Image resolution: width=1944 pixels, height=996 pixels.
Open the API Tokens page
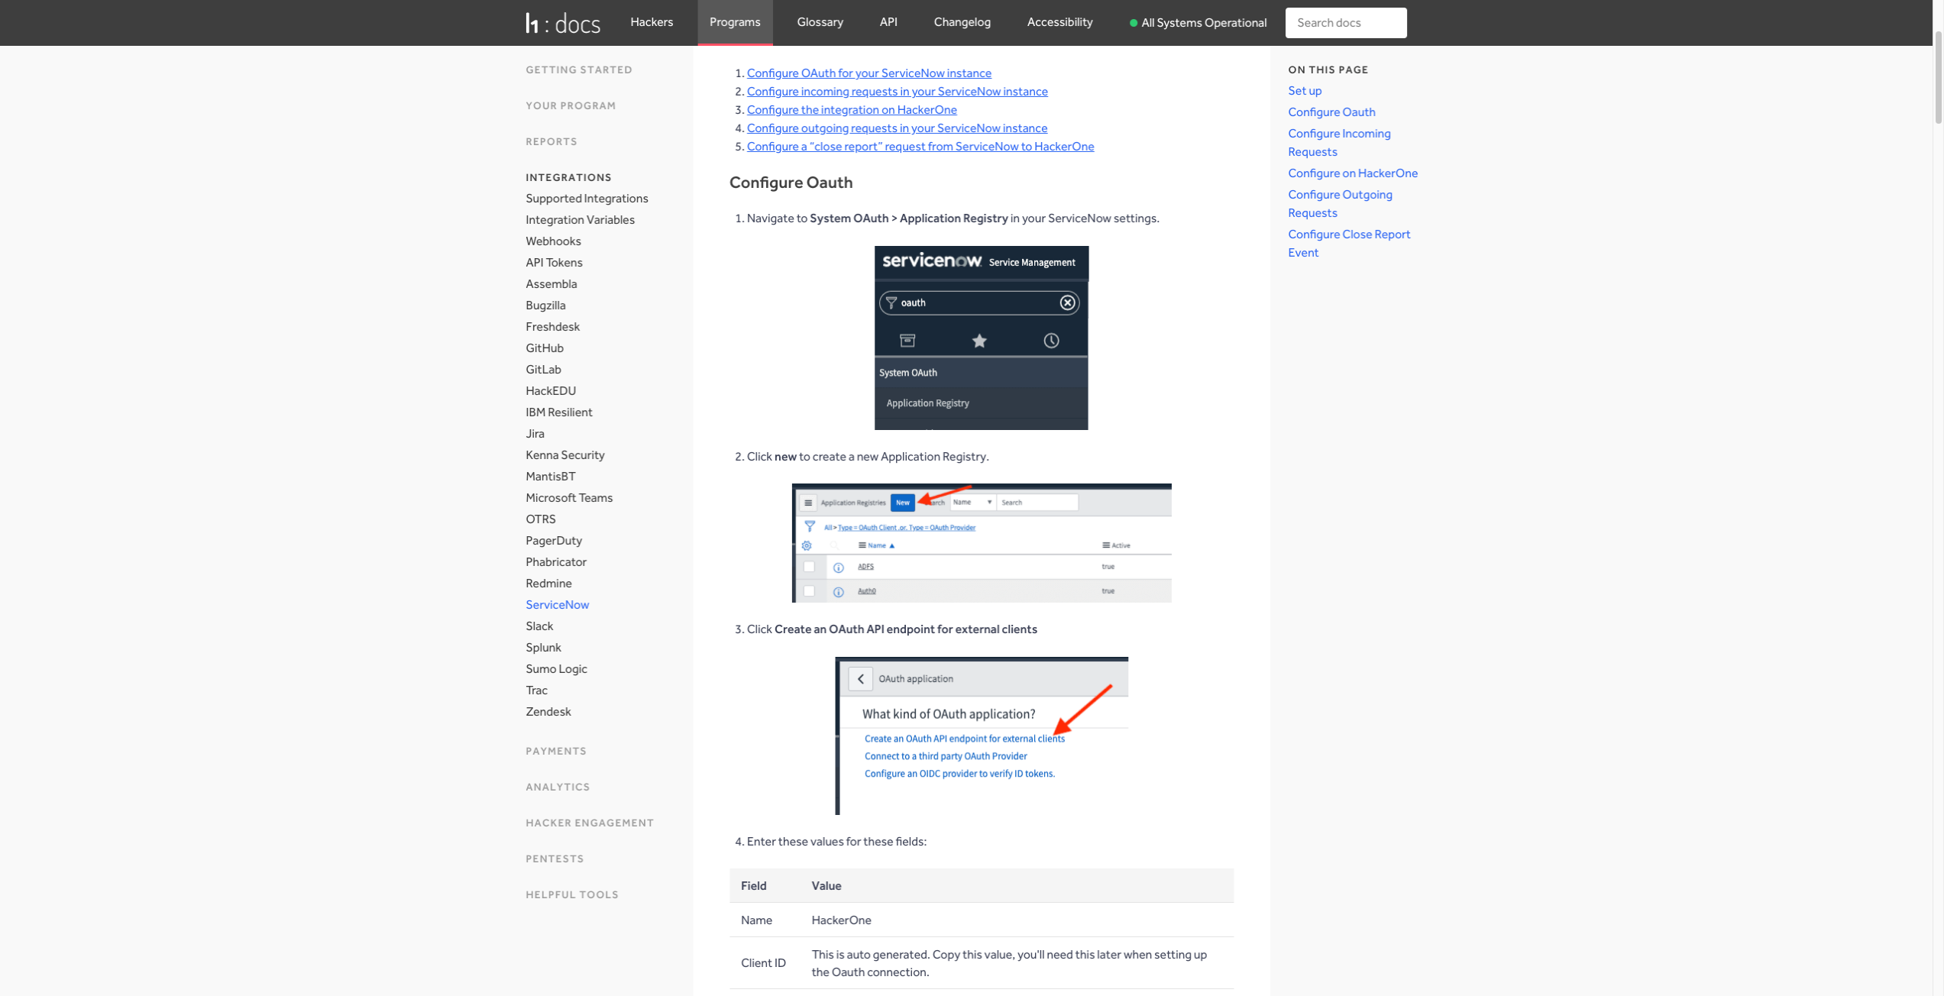point(554,263)
